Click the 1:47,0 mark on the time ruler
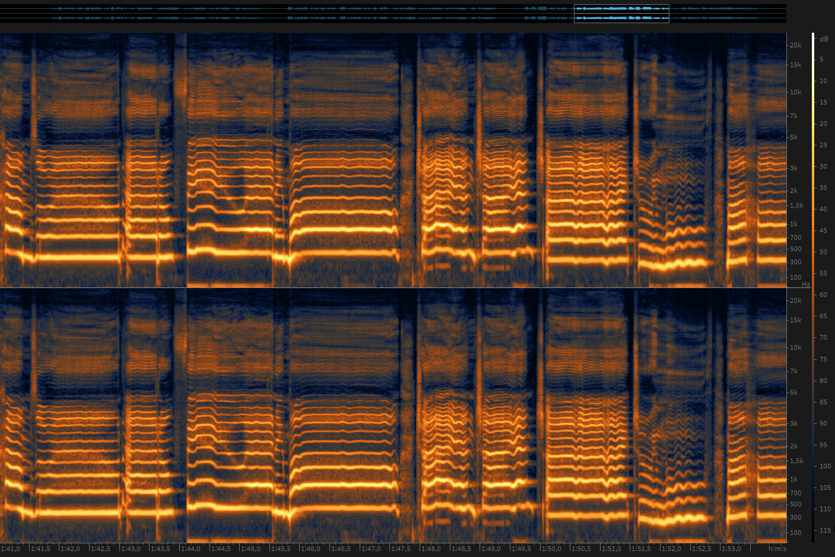Screen dimensions: 835x557 click(371, 549)
